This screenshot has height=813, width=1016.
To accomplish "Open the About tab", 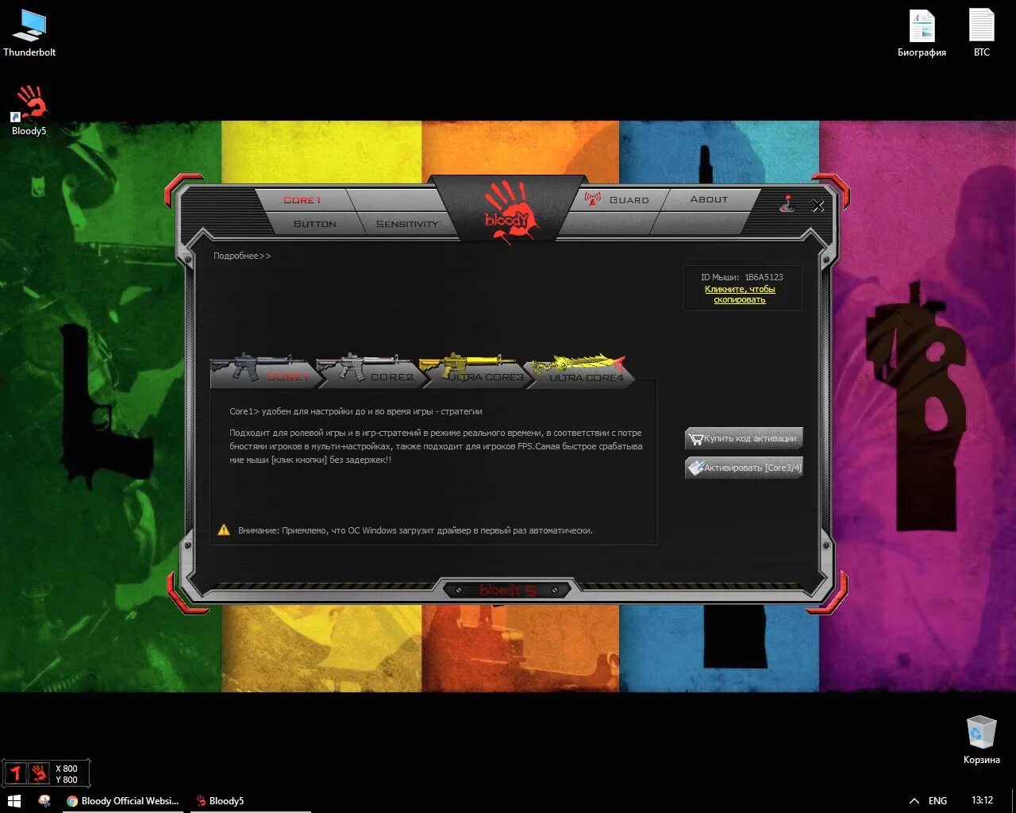I will coord(709,199).
